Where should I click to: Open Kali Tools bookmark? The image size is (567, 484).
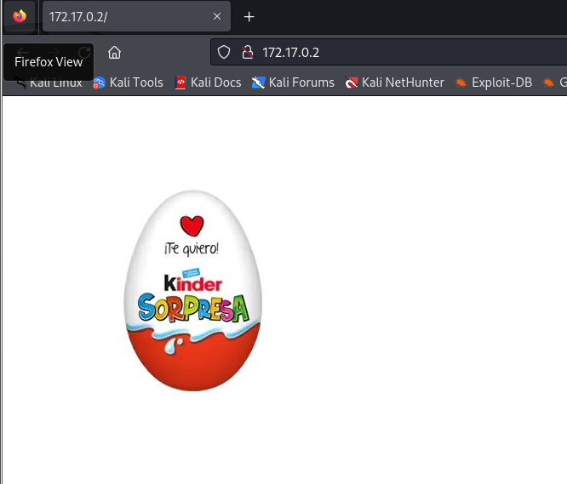(128, 83)
